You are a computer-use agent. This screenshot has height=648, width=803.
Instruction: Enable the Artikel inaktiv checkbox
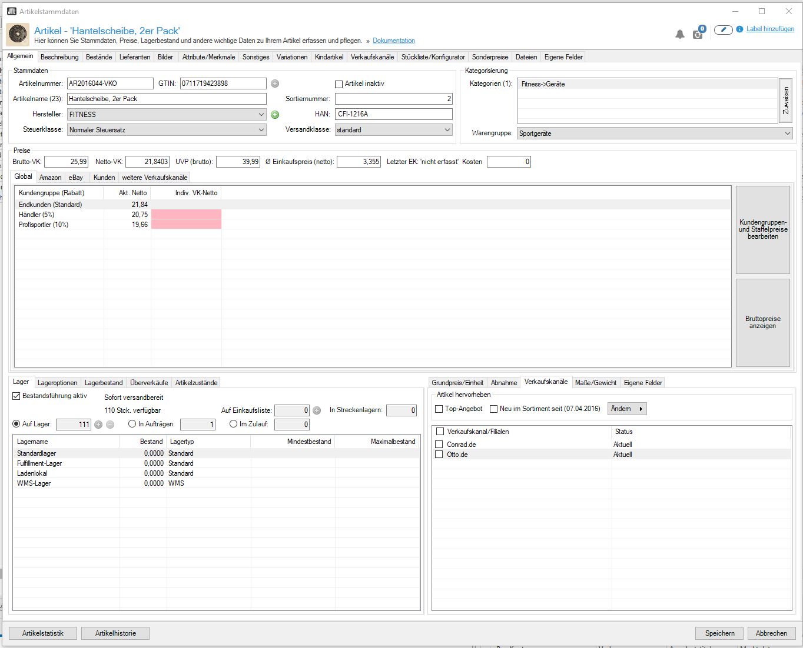tap(339, 84)
